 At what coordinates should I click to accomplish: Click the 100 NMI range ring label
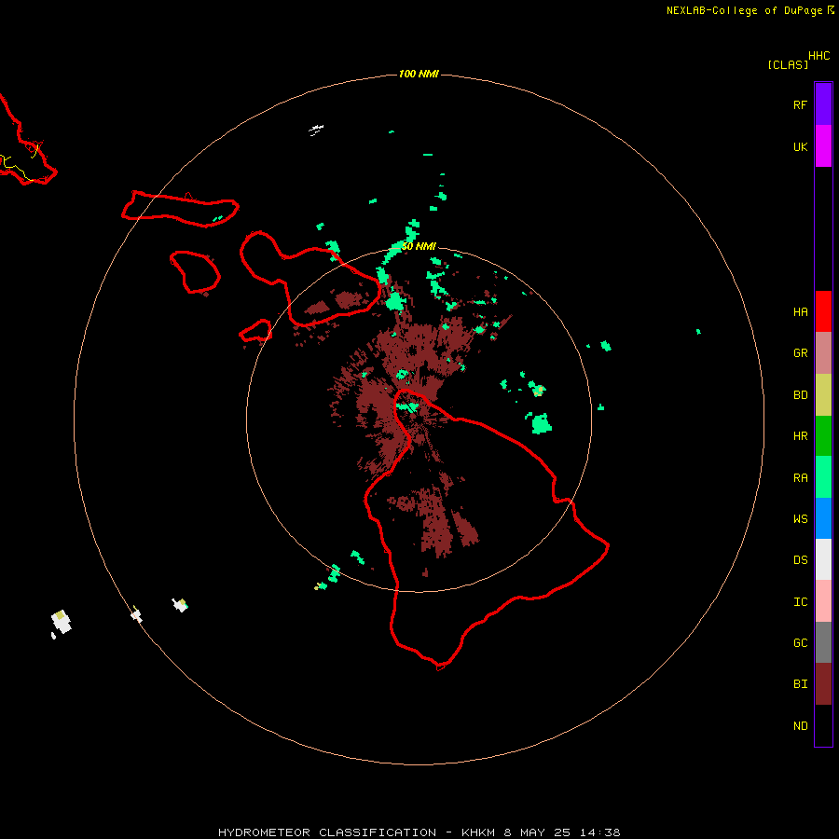click(419, 74)
